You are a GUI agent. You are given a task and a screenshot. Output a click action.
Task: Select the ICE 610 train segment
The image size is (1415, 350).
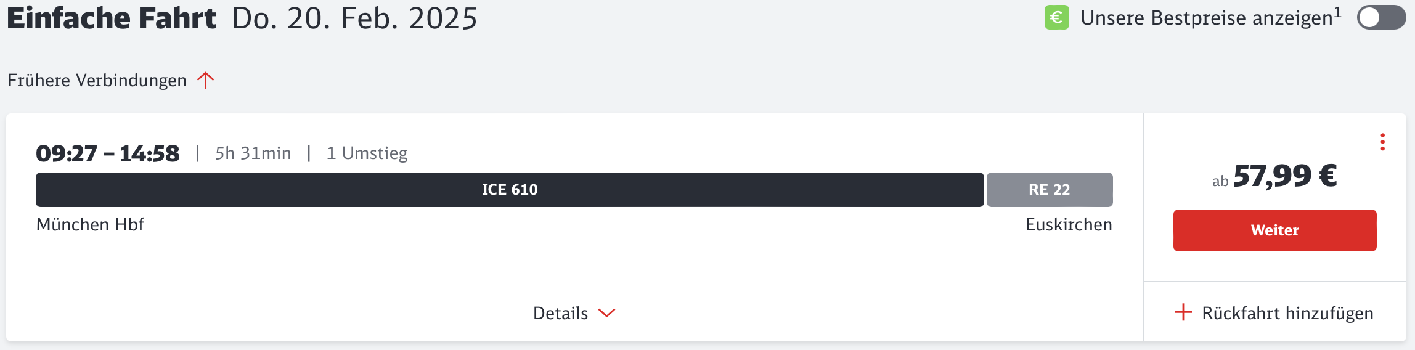tap(510, 190)
